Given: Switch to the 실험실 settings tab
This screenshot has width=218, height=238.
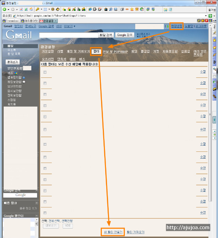Looking at the screenshot, I should pos(185,51).
